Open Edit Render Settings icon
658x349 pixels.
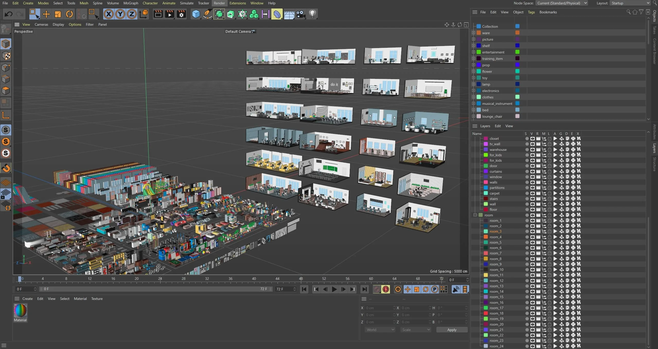182,14
